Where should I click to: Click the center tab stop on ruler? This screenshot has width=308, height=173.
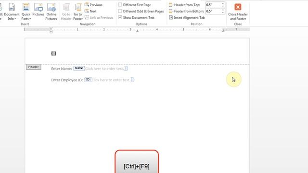pos(137,30)
